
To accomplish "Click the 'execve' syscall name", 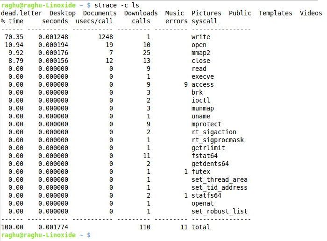I will (203, 76).
